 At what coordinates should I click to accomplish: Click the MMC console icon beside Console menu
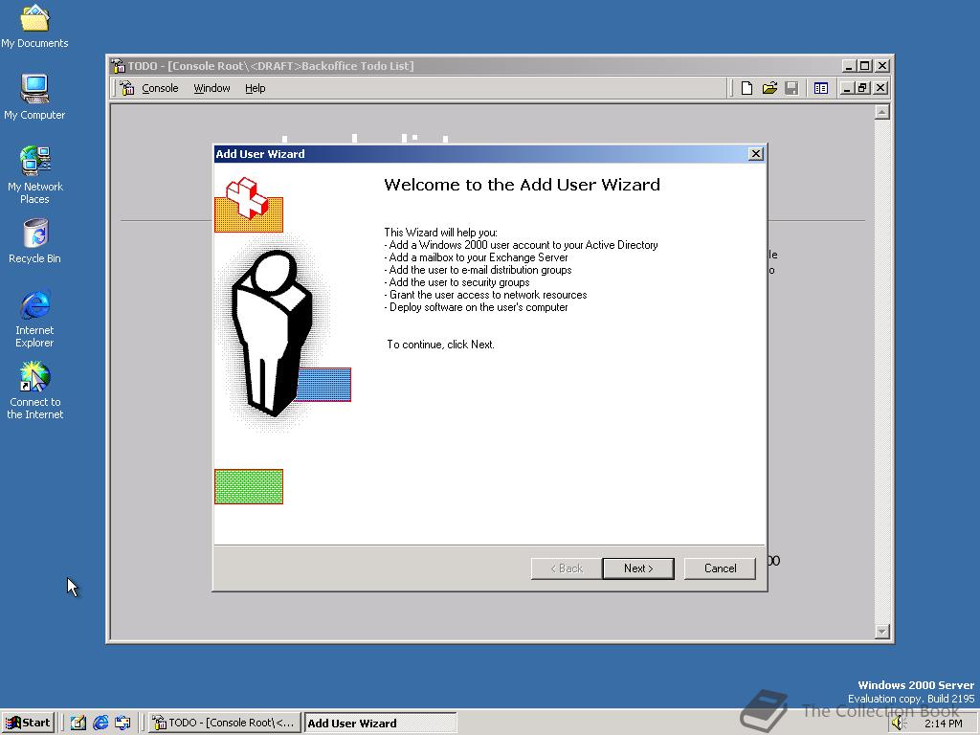coord(127,88)
